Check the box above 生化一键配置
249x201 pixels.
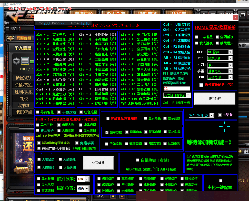[x=221, y=180]
